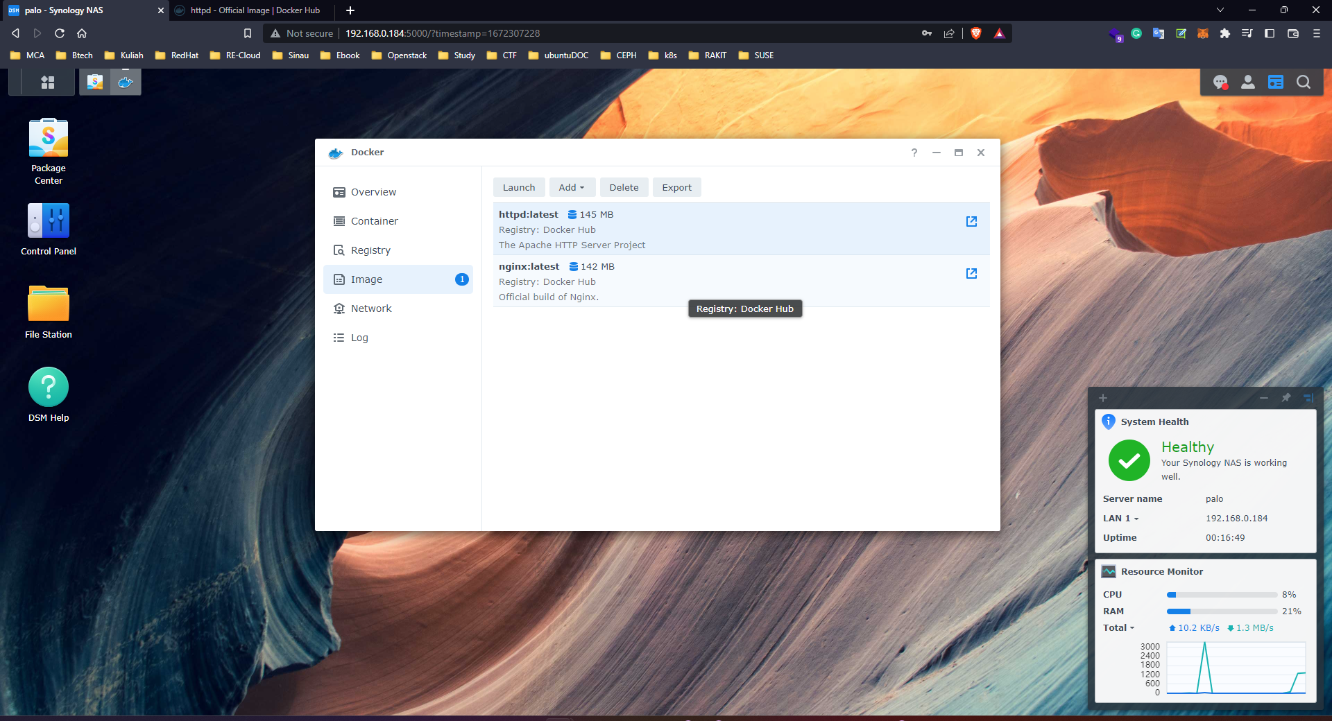1332x721 pixels.
Task: Click the CPU usage bar
Action: (x=1222, y=595)
